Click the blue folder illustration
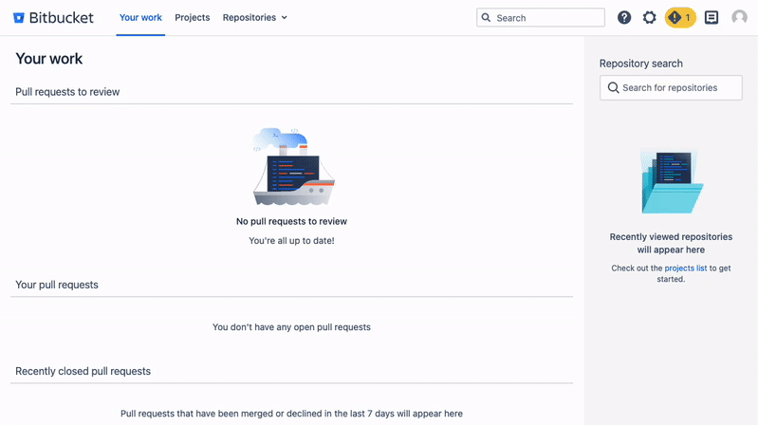This screenshot has width=758, height=425. point(671,181)
